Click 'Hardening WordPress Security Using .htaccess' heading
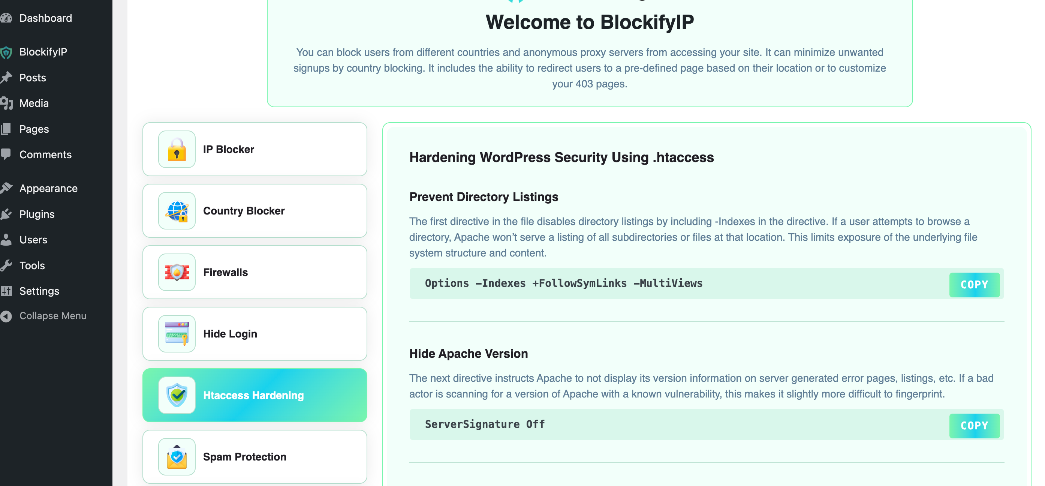This screenshot has width=1045, height=486. click(x=561, y=157)
